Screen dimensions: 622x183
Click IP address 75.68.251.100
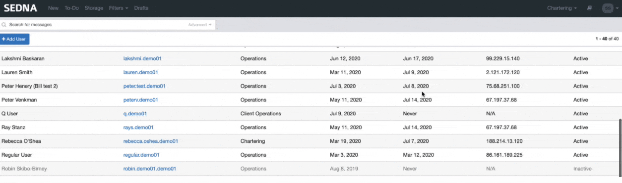click(x=503, y=86)
